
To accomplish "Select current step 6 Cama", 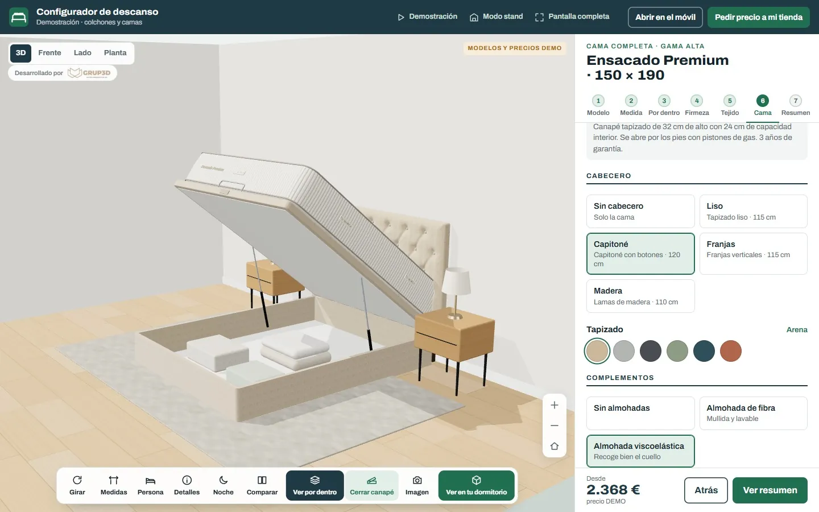I will pos(763,105).
